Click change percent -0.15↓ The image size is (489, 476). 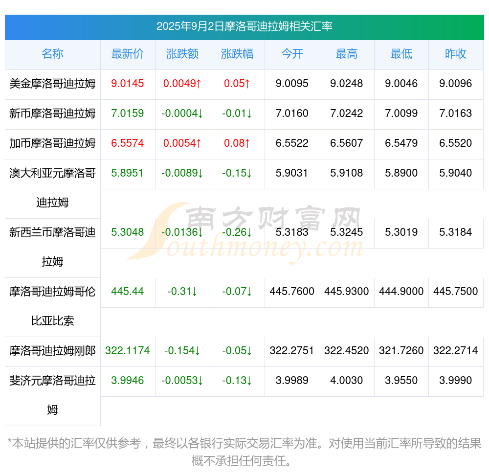[x=237, y=173]
